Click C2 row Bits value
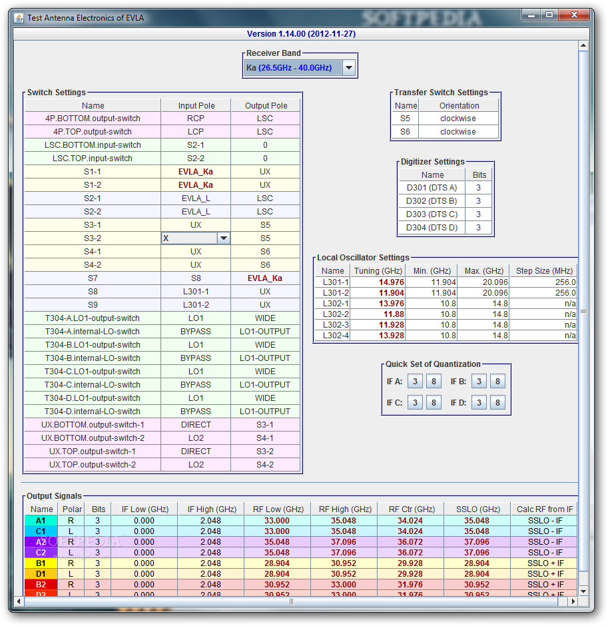The width and height of the screenshot is (608, 626). click(x=97, y=553)
